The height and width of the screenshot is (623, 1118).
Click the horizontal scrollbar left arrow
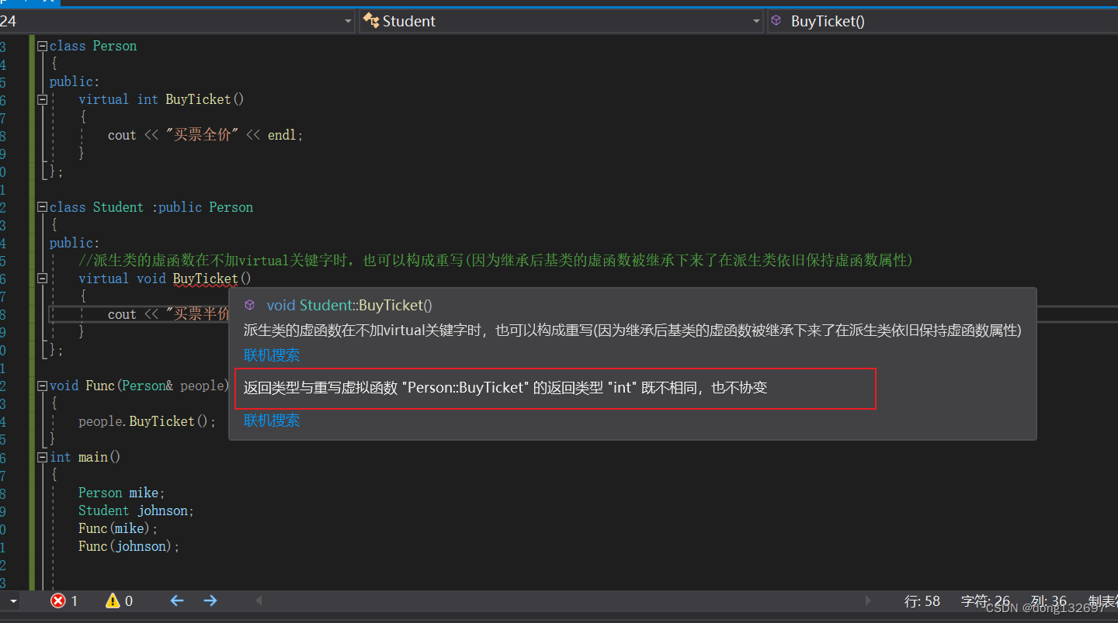pyautogui.click(x=259, y=601)
